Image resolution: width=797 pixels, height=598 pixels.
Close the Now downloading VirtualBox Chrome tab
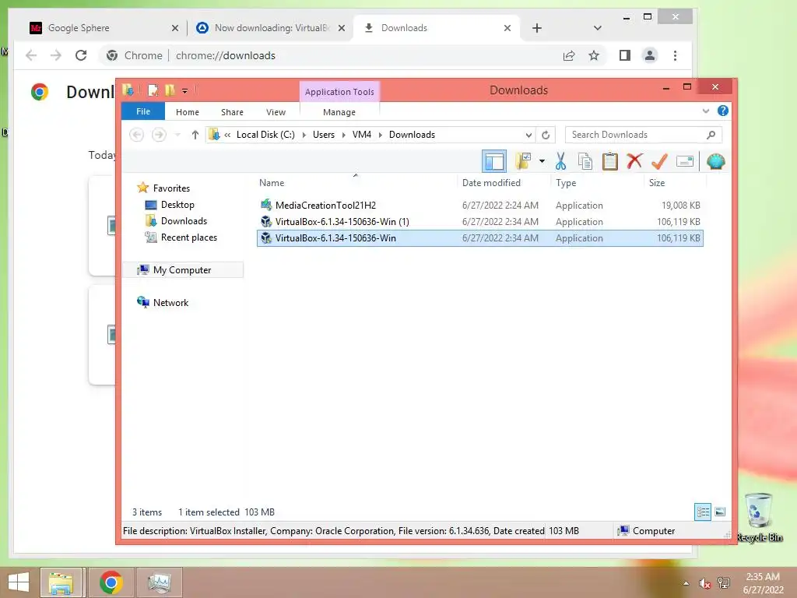(342, 28)
